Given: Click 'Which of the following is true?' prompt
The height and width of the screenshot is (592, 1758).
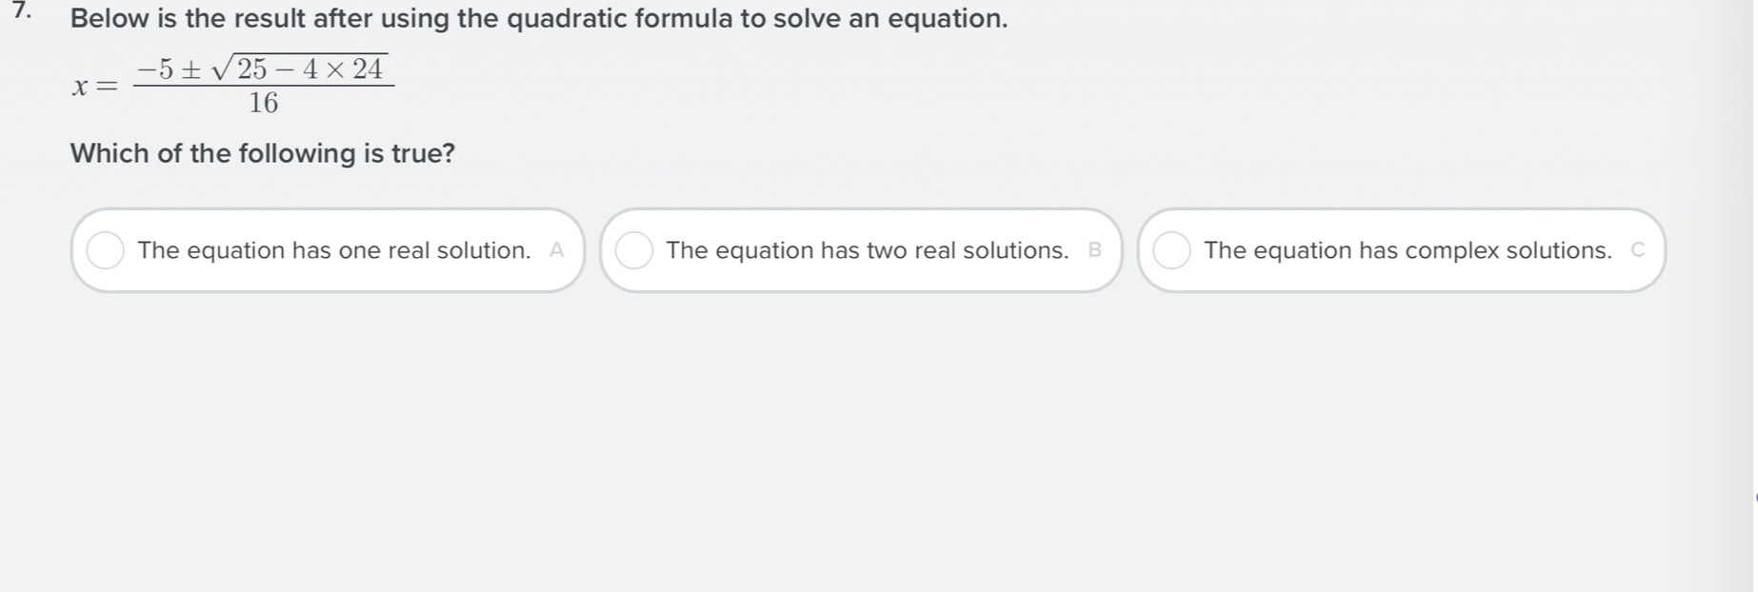Looking at the screenshot, I should [262, 153].
